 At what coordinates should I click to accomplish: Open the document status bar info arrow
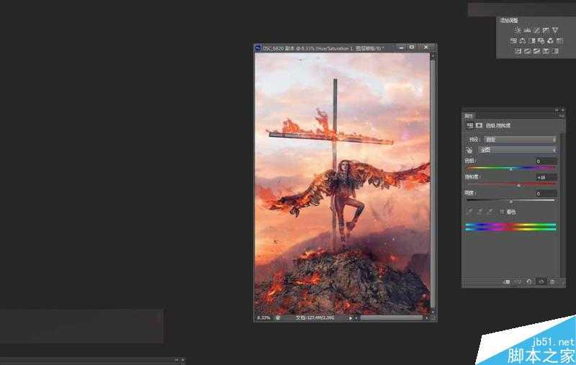click(x=351, y=317)
